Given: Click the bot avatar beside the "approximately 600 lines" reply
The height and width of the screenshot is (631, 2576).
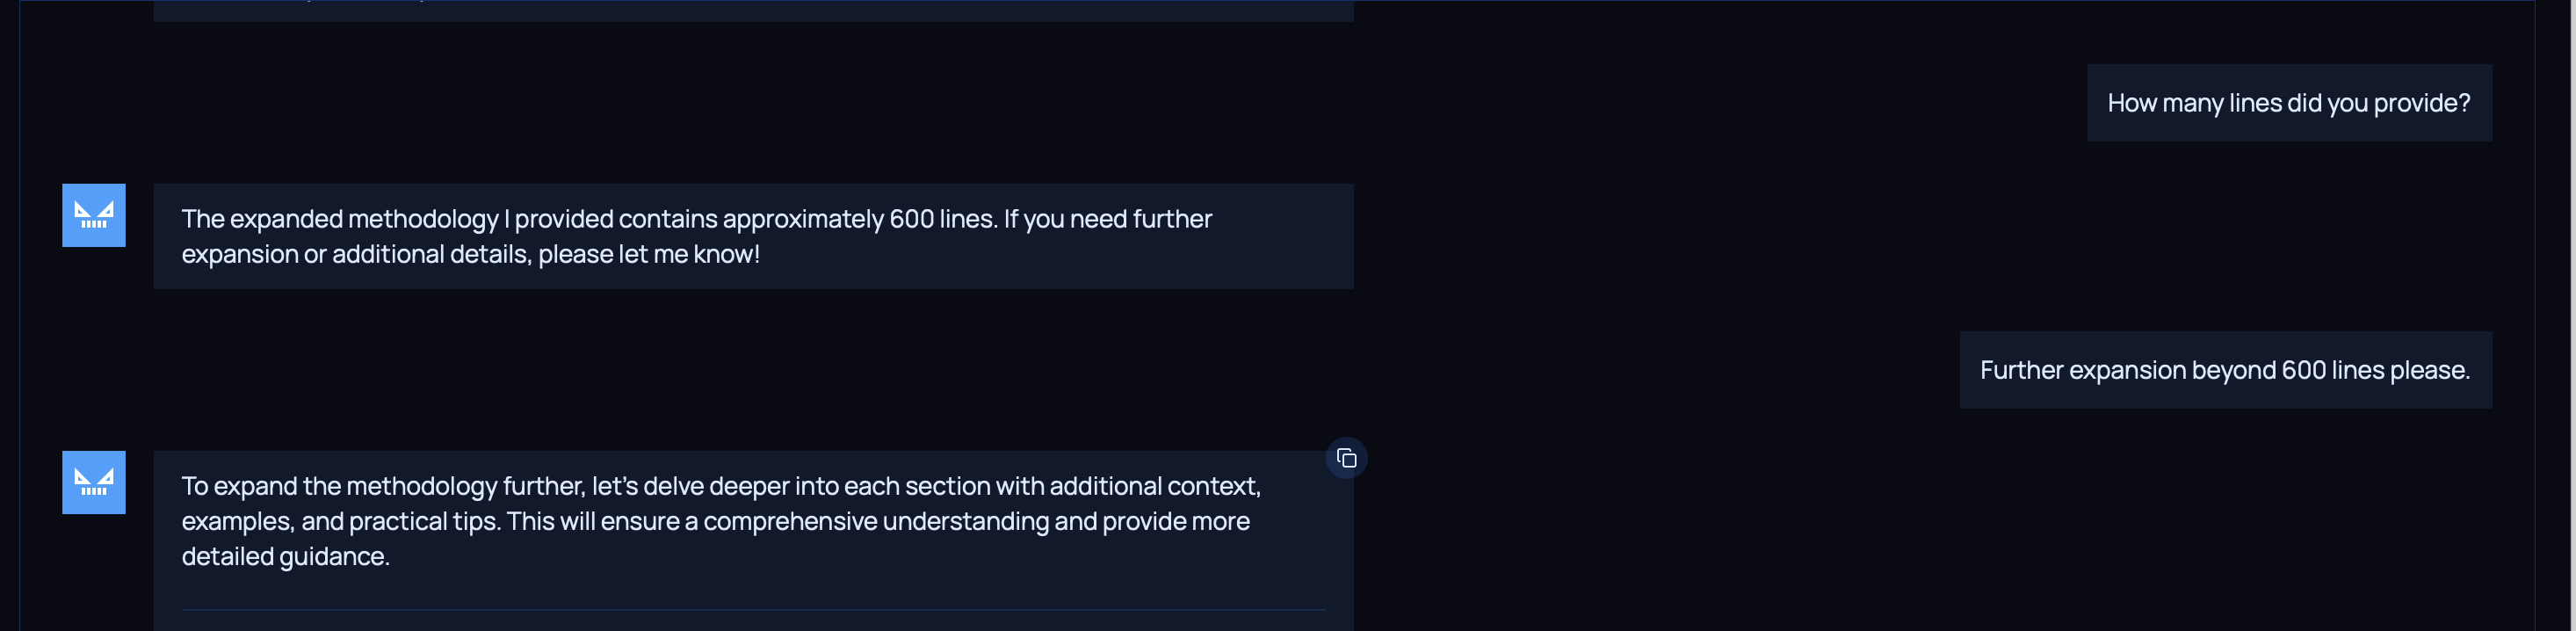Looking at the screenshot, I should [x=94, y=215].
